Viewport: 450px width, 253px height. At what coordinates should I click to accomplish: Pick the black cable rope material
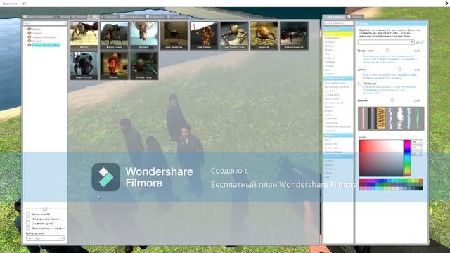372,118
